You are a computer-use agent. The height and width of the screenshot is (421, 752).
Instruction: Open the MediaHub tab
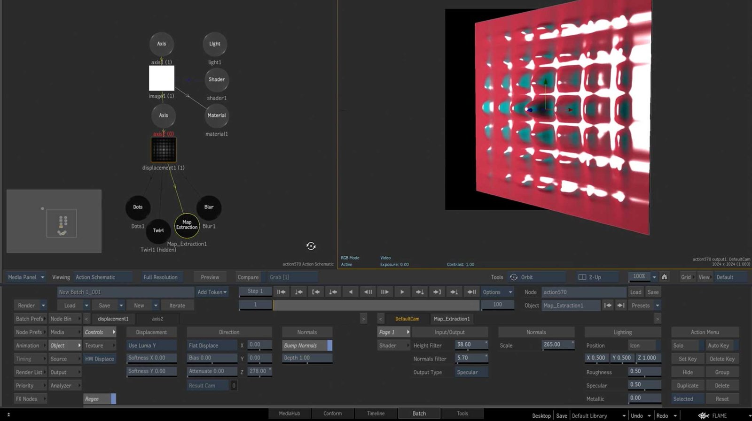[289, 413]
